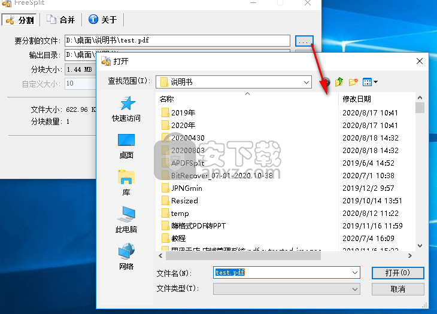Click date 2019/10/14 13:51 cell

coord(372,201)
